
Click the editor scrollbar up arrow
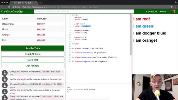pyautogui.click(x=130, y=15)
